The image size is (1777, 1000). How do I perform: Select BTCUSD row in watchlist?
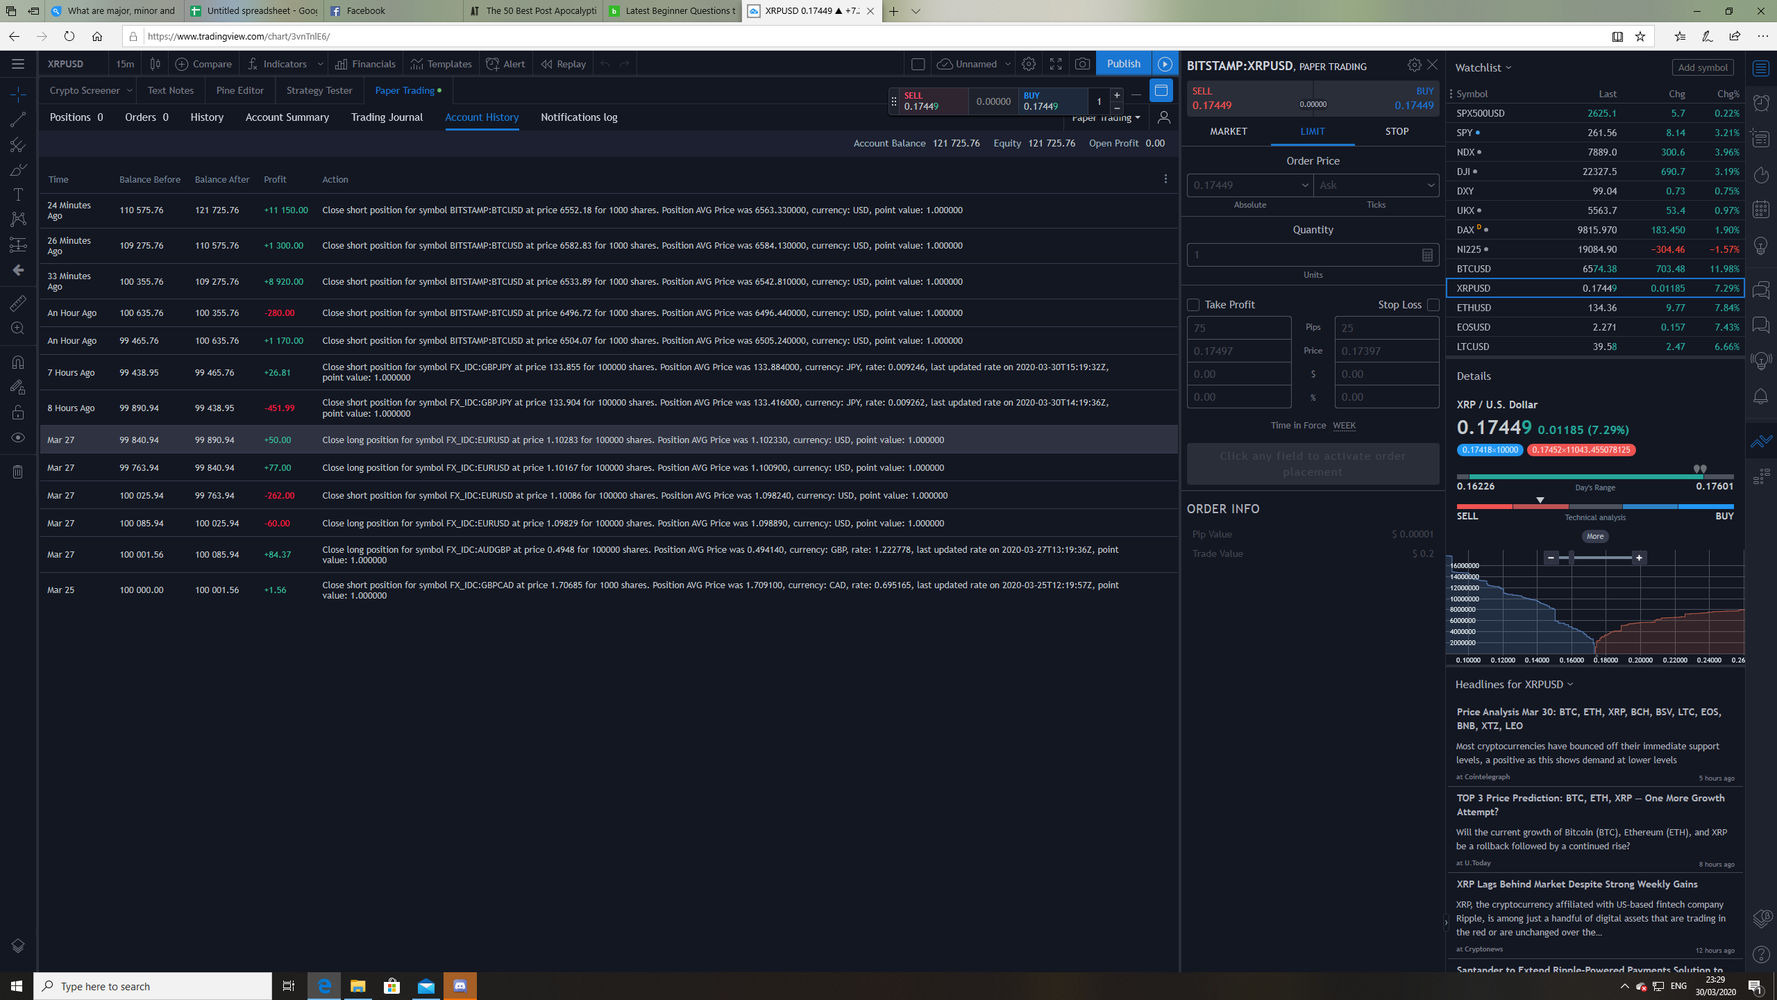click(1595, 269)
